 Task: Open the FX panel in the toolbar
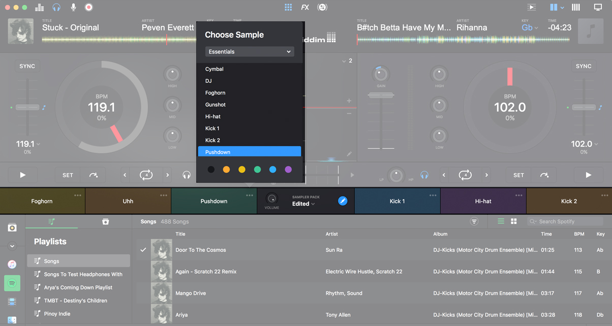[305, 7]
